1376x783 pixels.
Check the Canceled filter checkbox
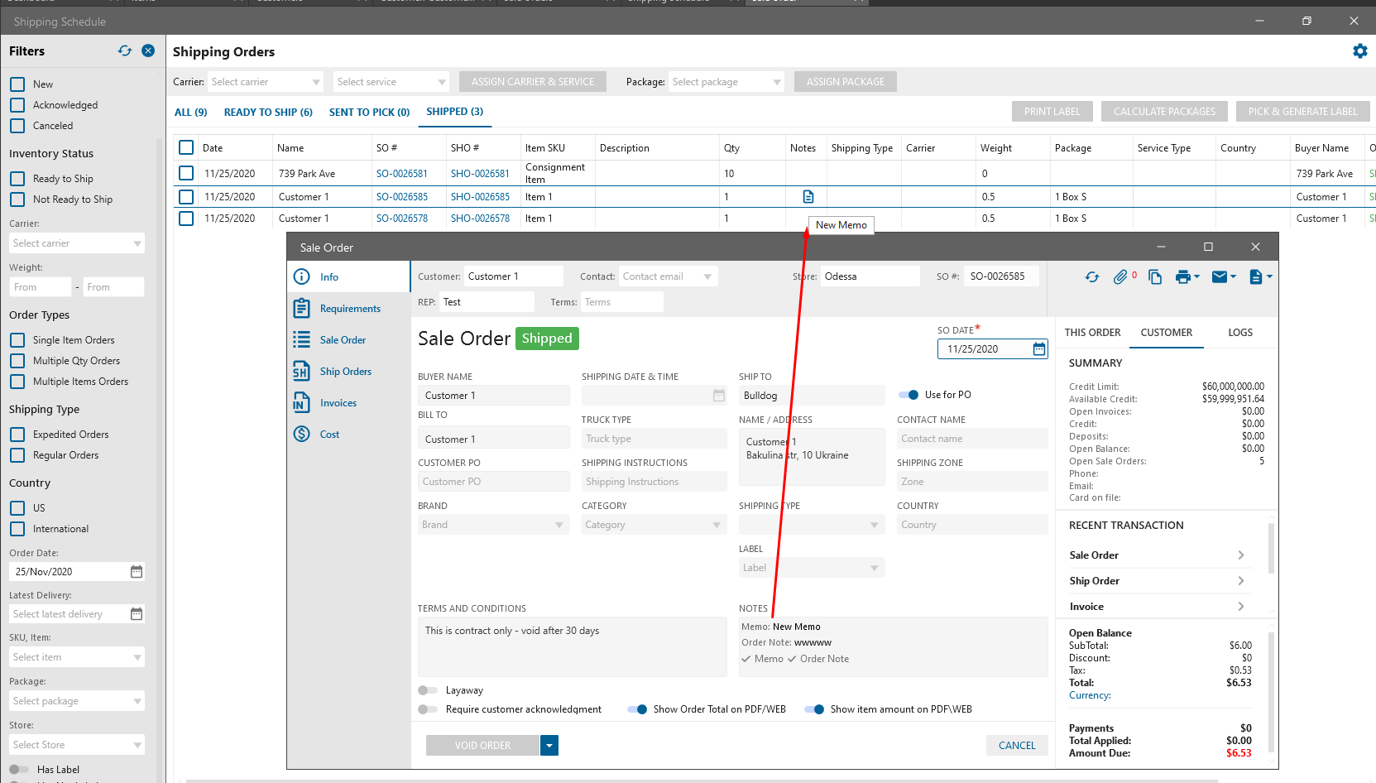click(17, 126)
